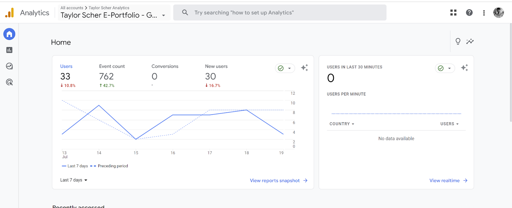Viewport: 512px width, 208px height.
Task: Click the page vertical scrollbar
Action: (x=511, y=72)
